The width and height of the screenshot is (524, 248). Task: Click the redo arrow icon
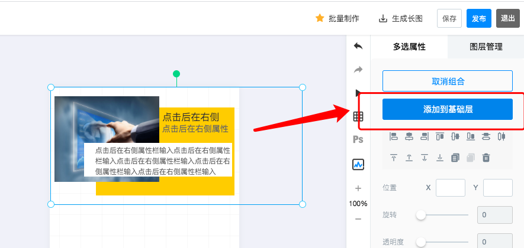coord(358,70)
